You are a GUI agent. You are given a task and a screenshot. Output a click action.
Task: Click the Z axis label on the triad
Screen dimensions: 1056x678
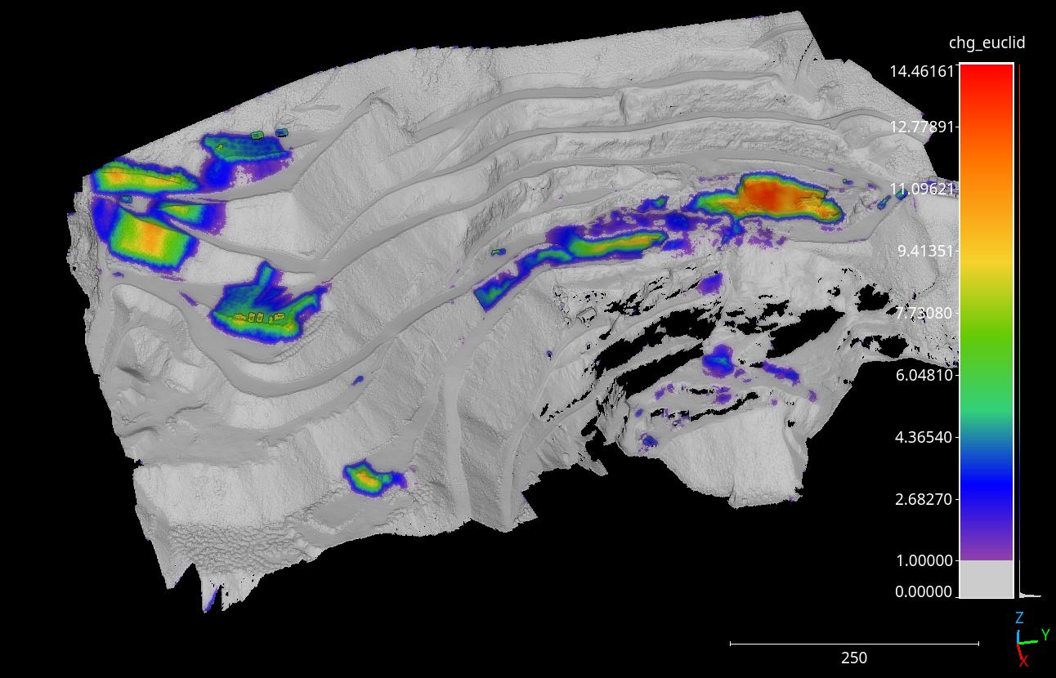pos(1019,618)
